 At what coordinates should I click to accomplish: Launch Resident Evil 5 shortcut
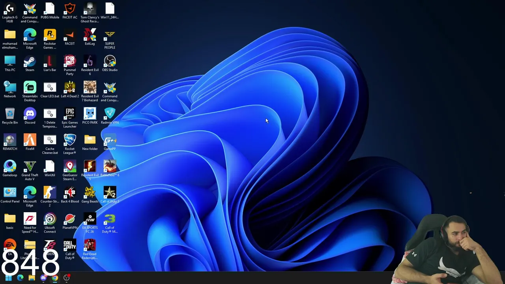pyautogui.click(x=90, y=170)
